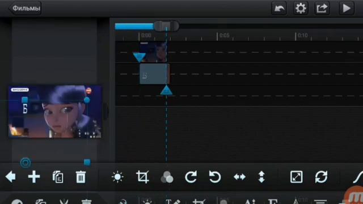The height and width of the screenshot is (204, 363).
Task: Undo last action with the curved arrow
Action: coord(279,8)
